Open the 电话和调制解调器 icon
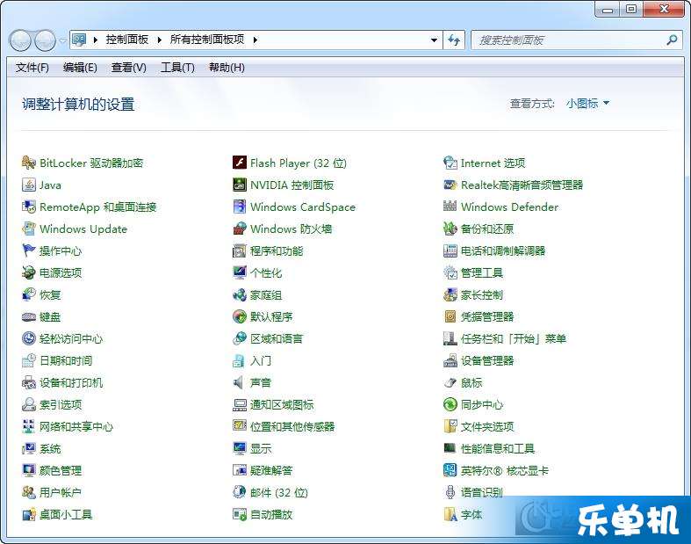The height and width of the screenshot is (544, 691). (450, 250)
